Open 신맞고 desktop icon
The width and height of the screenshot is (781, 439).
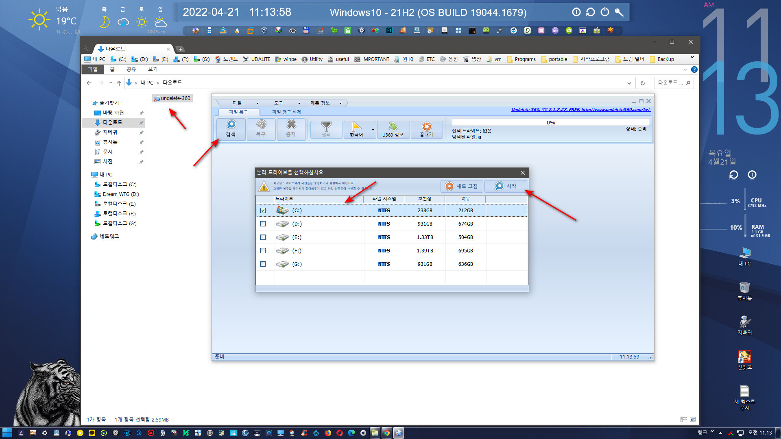click(x=744, y=360)
